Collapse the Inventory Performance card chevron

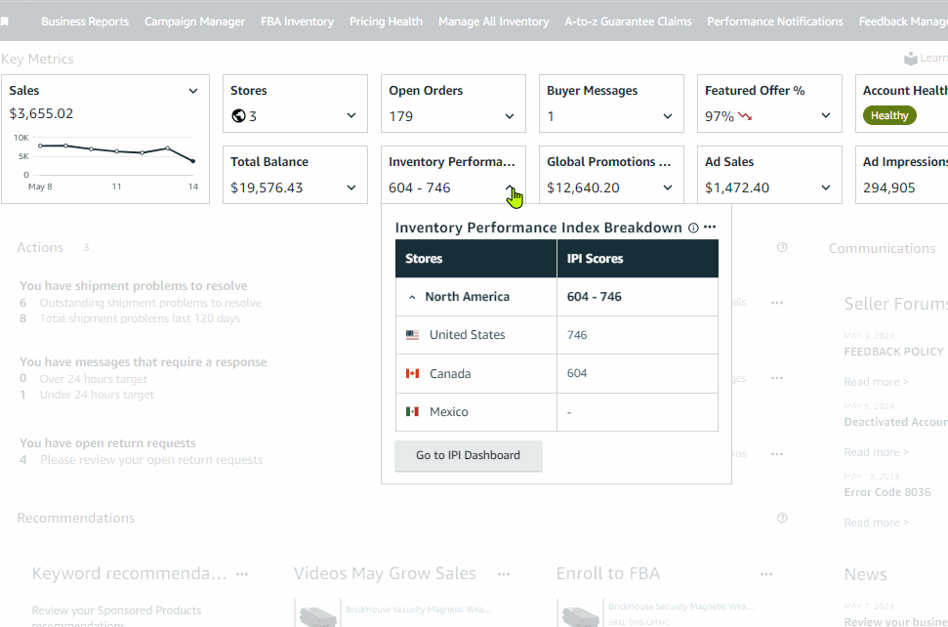[510, 188]
